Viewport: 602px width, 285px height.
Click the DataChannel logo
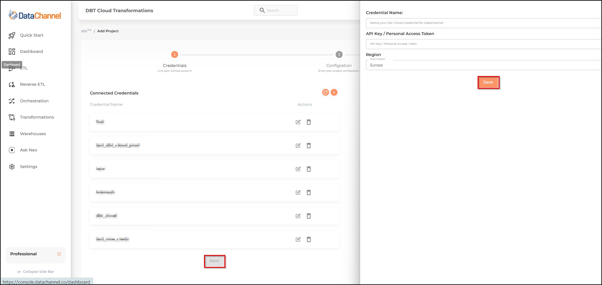point(35,15)
